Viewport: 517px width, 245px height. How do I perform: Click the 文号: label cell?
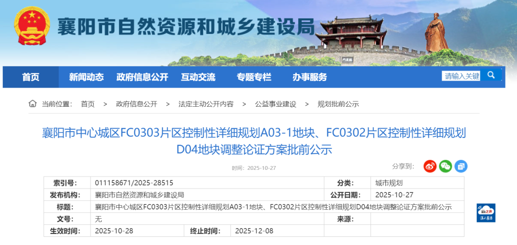coord(67,219)
